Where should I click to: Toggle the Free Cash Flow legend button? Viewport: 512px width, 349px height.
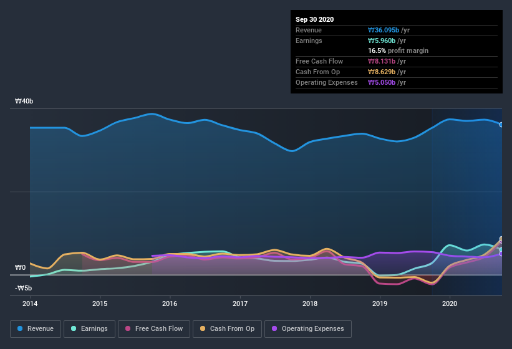(154, 329)
